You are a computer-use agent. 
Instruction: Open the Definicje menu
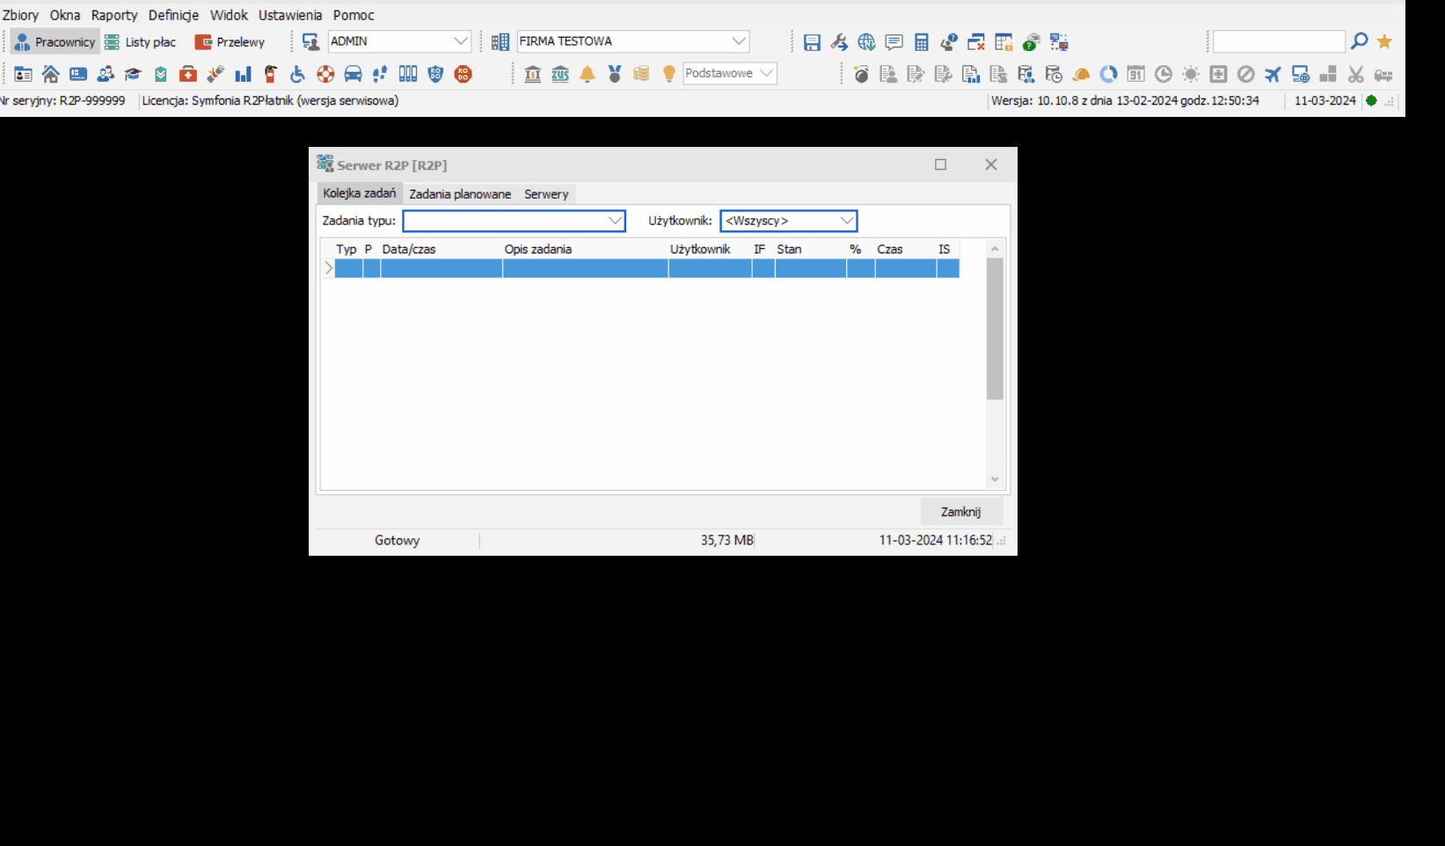click(x=173, y=15)
